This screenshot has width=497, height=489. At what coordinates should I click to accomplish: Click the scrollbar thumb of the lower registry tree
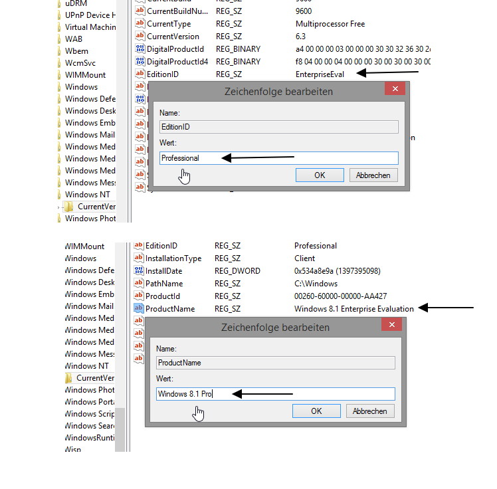tap(120, 430)
